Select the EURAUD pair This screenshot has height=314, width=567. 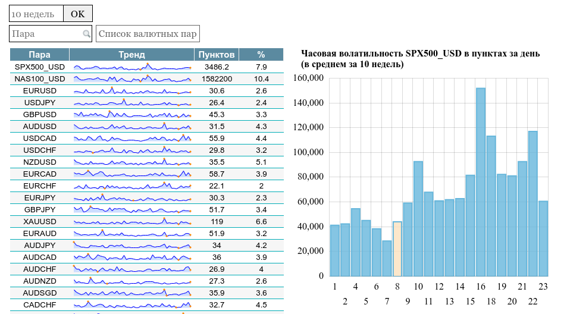click(40, 234)
